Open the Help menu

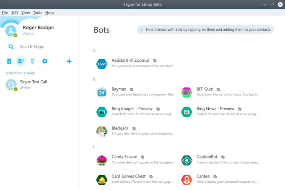(x=49, y=13)
